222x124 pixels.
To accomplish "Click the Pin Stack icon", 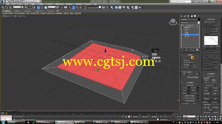I will pyautogui.click(x=182, y=50).
